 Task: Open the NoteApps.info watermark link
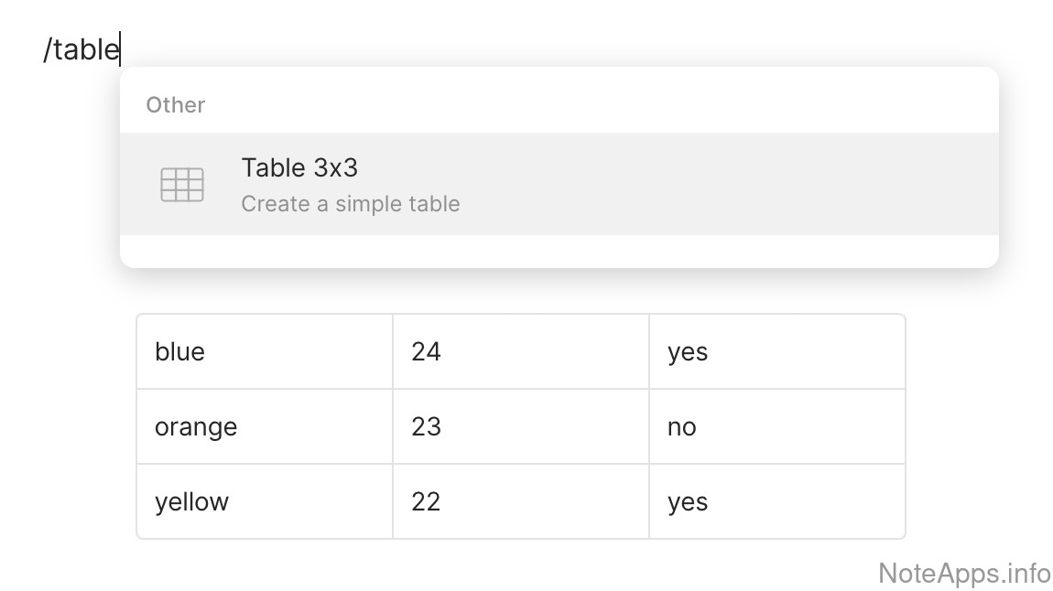pos(964,574)
